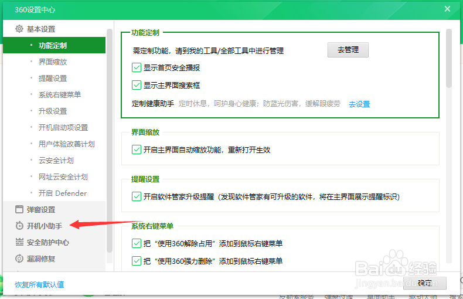Select 界面缩放 in the sidebar
This screenshot has height=299, width=463.
point(54,62)
